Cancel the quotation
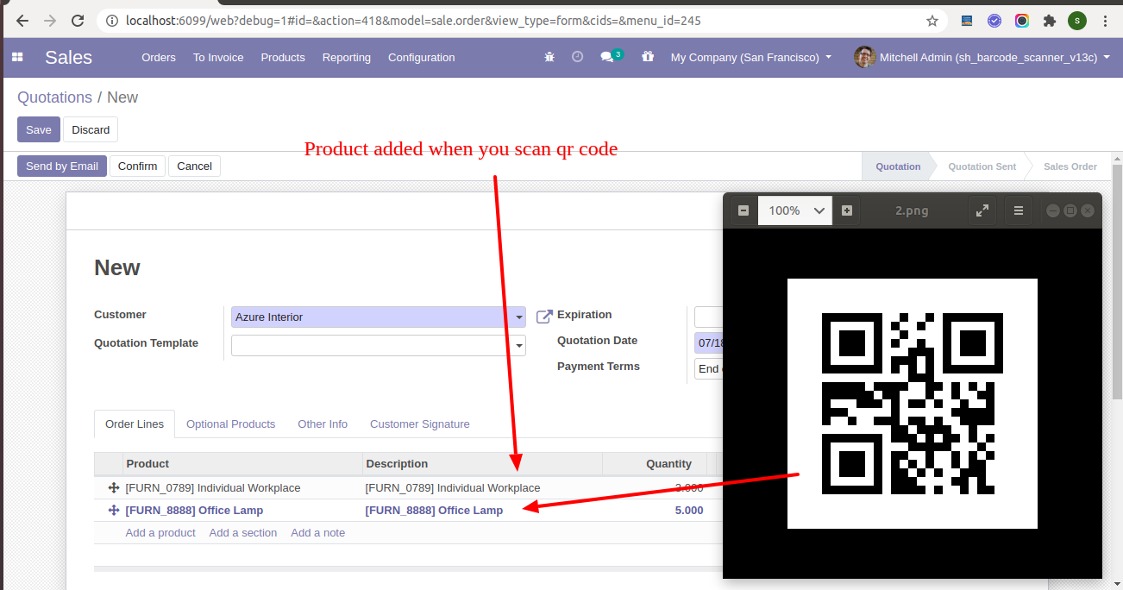1123x590 pixels. pos(195,166)
